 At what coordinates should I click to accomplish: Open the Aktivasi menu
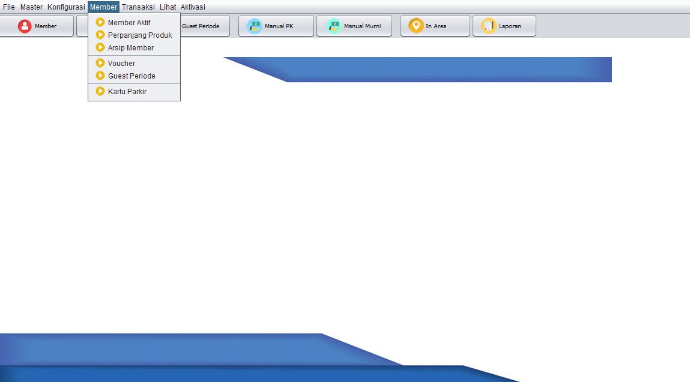(x=193, y=7)
